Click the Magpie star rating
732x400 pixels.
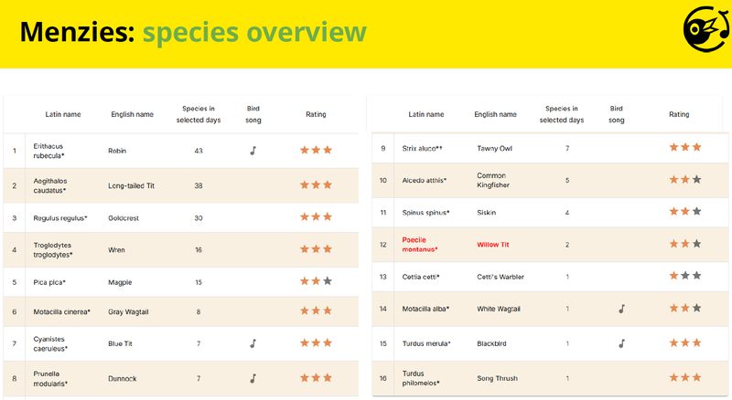[316, 281]
